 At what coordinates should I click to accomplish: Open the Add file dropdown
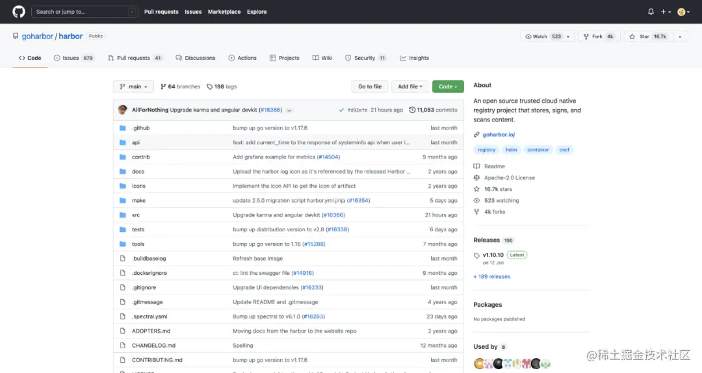coord(410,86)
